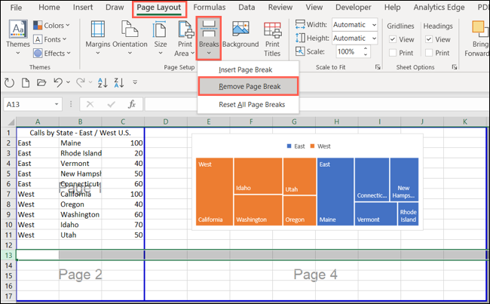
Task: Click Insert Page Break option
Action: tap(246, 69)
